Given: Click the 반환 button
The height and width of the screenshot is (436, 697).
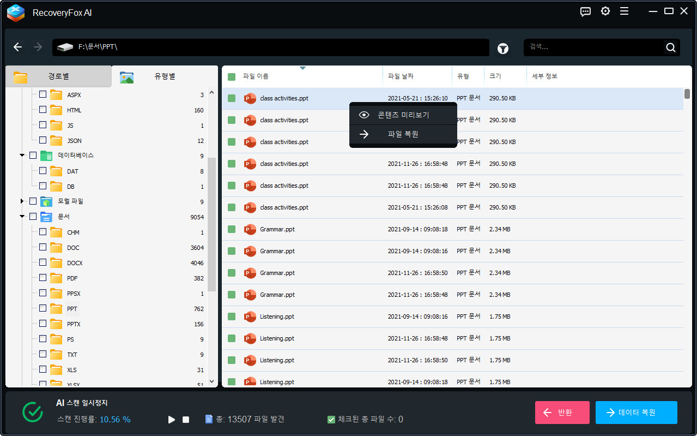Looking at the screenshot, I should [x=562, y=413].
